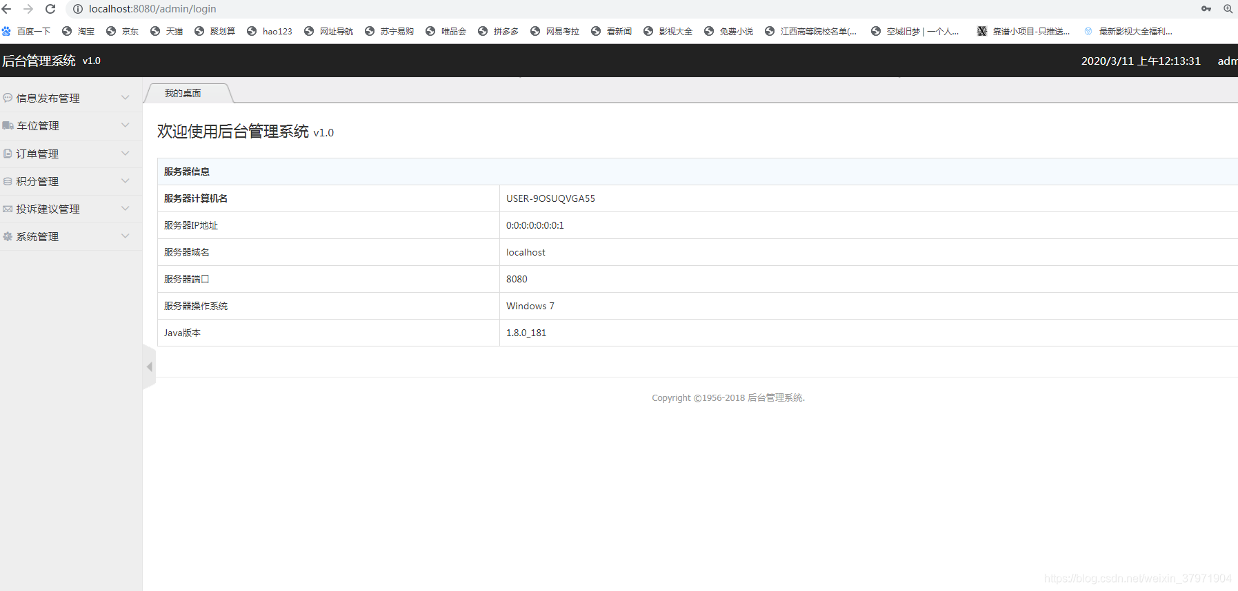Click the gear icon for 系统管理
1238x591 pixels.
pyautogui.click(x=8, y=236)
